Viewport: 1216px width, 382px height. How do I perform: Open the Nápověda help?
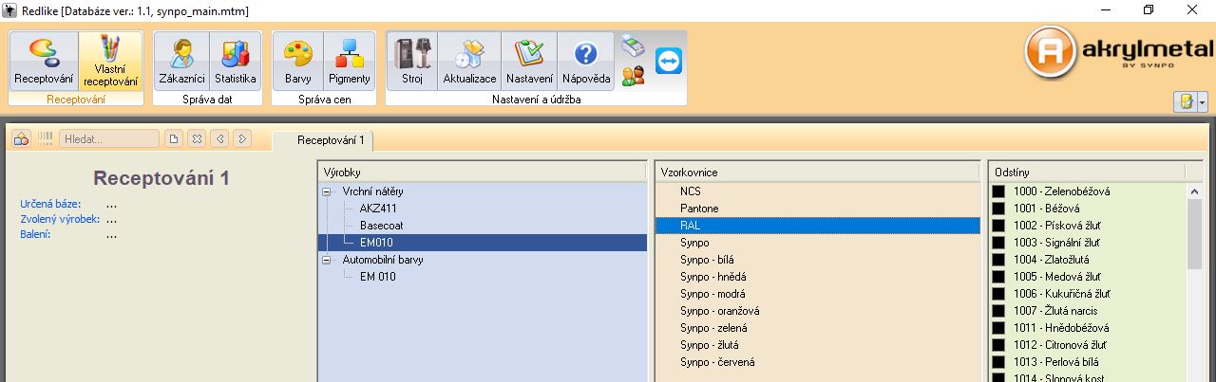[x=585, y=61]
